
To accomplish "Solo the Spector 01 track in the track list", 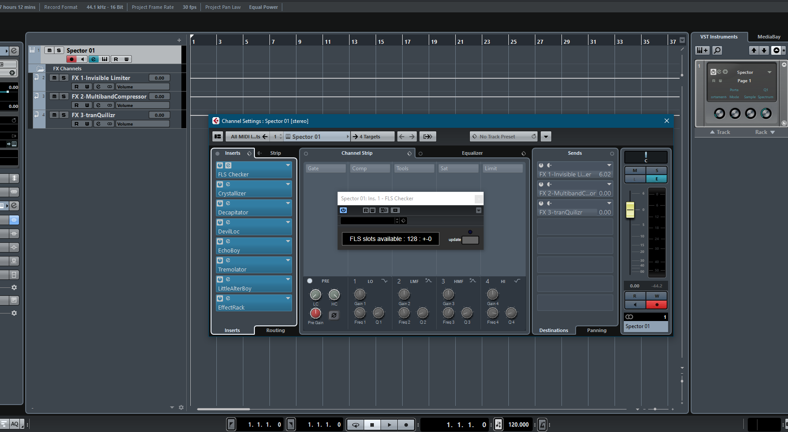I will (59, 50).
